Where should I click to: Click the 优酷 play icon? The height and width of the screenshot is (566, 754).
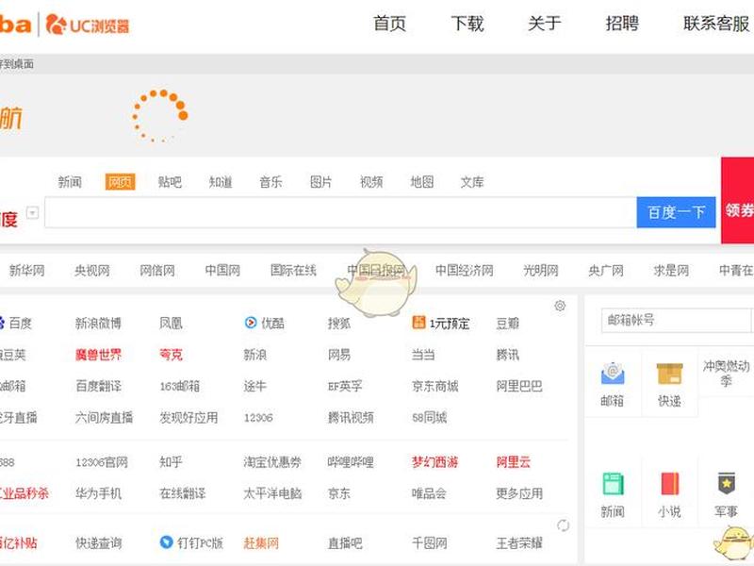pyautogui.click(x=251, y=323)
